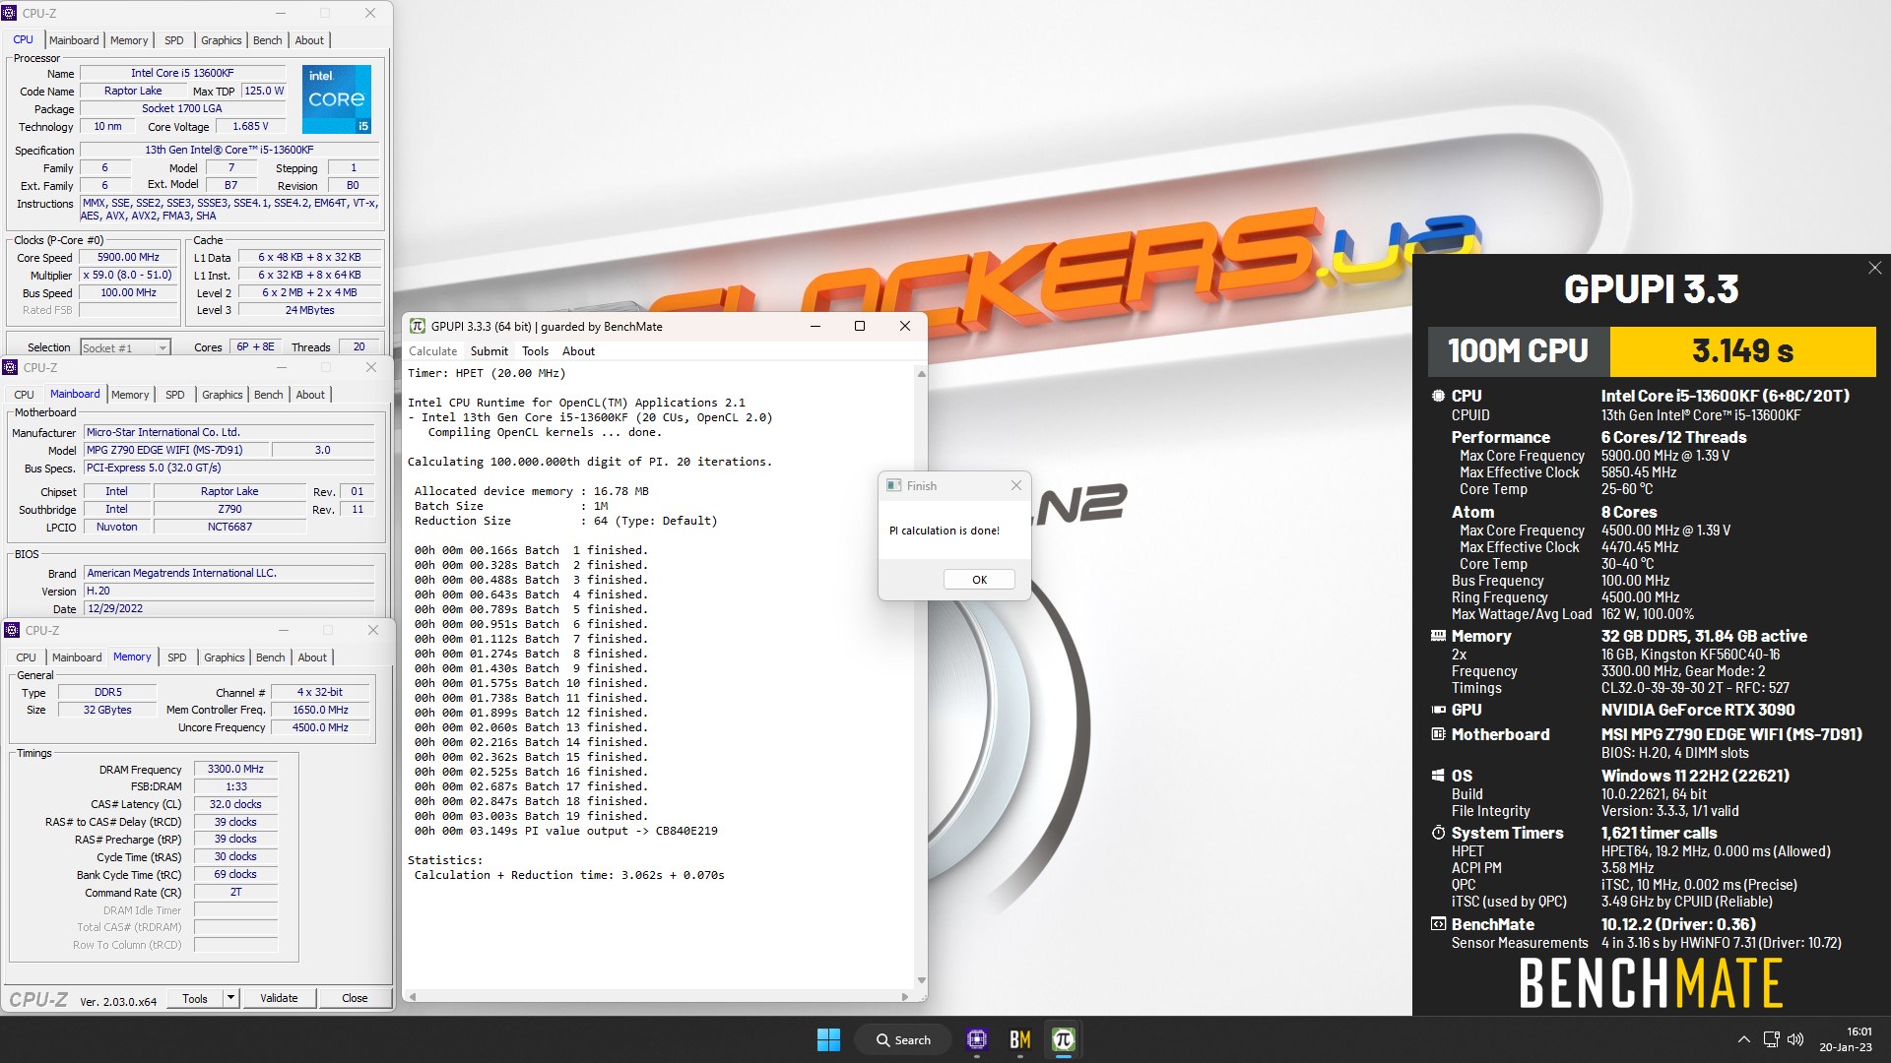This screenshot has height=1063, width=1891.
Task: Open network status tray icon
Action: 1771,1039
